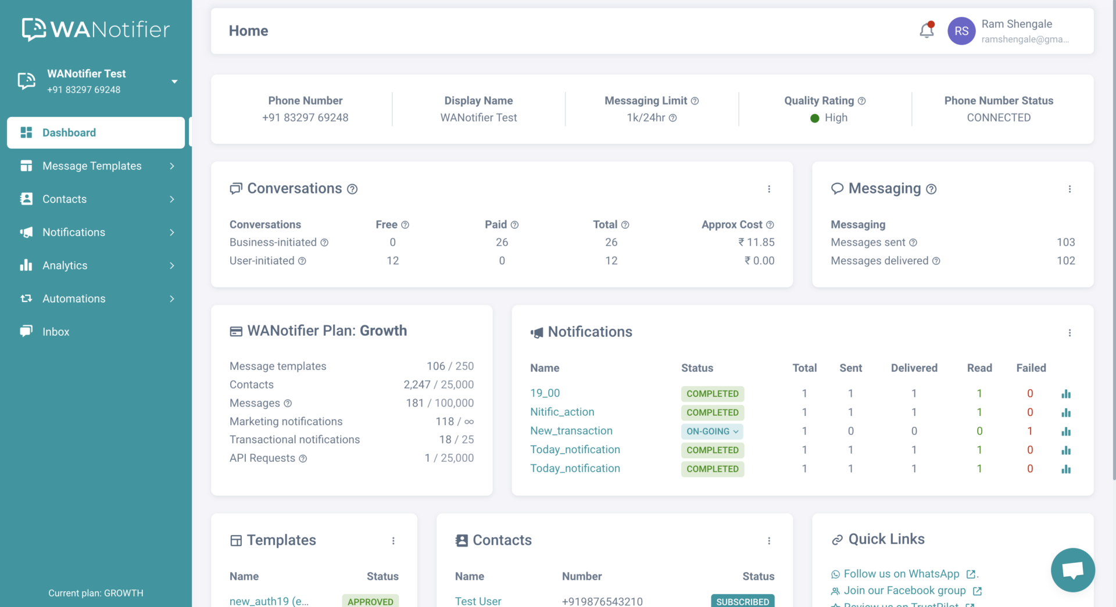Change ON-GOING status dropdown for New_transaction
Viewport: 1116px width, 607px height.
[x=712, y=432]
